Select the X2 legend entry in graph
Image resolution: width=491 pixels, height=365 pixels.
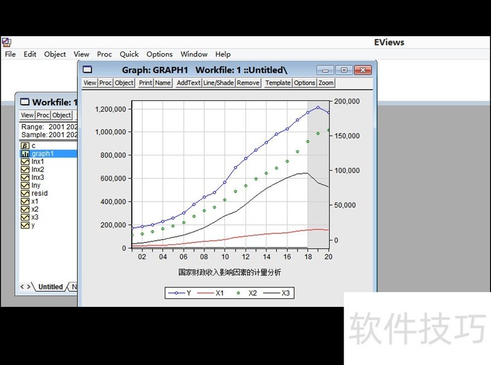click(246, 293)
